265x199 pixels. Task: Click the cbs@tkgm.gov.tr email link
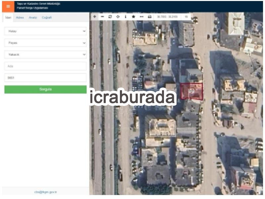(x=45, y=192)
